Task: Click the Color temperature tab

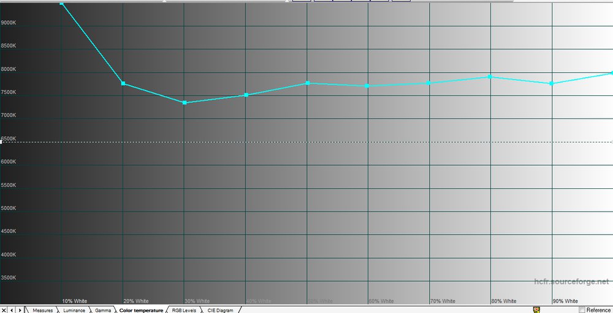Action: pyautogui.click(x=141, y=310)
